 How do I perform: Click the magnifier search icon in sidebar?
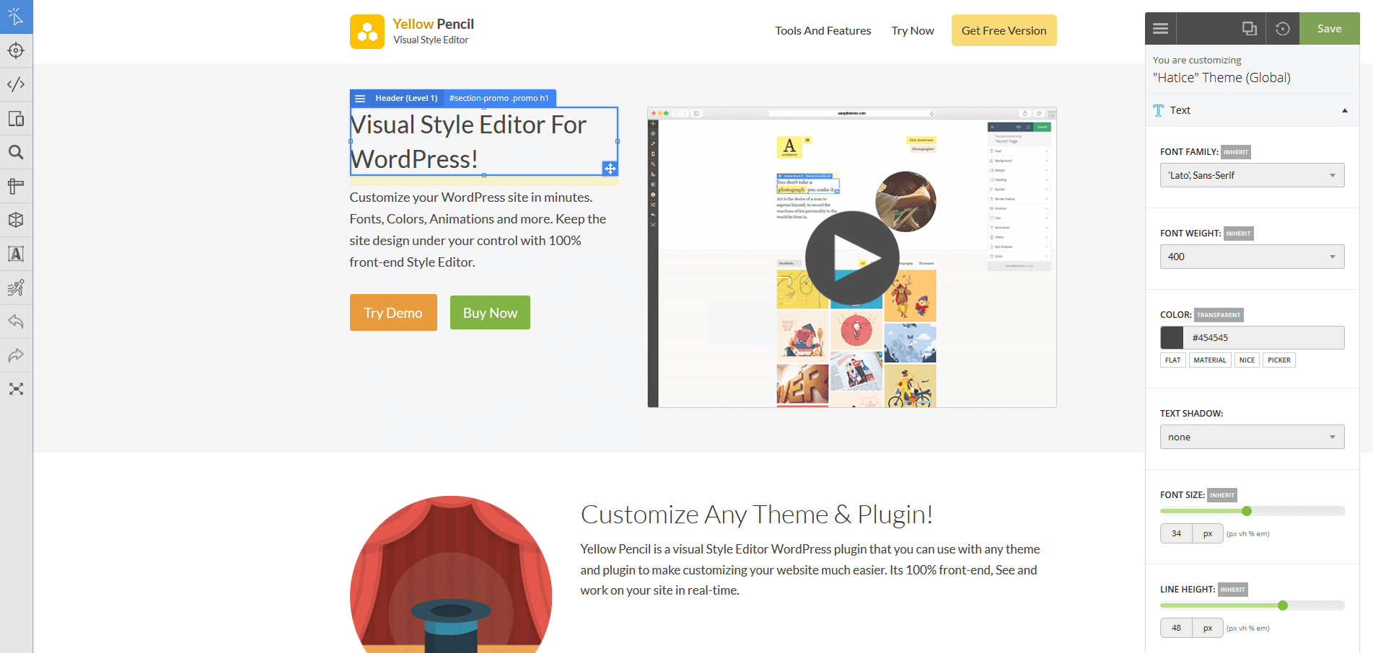16,152
